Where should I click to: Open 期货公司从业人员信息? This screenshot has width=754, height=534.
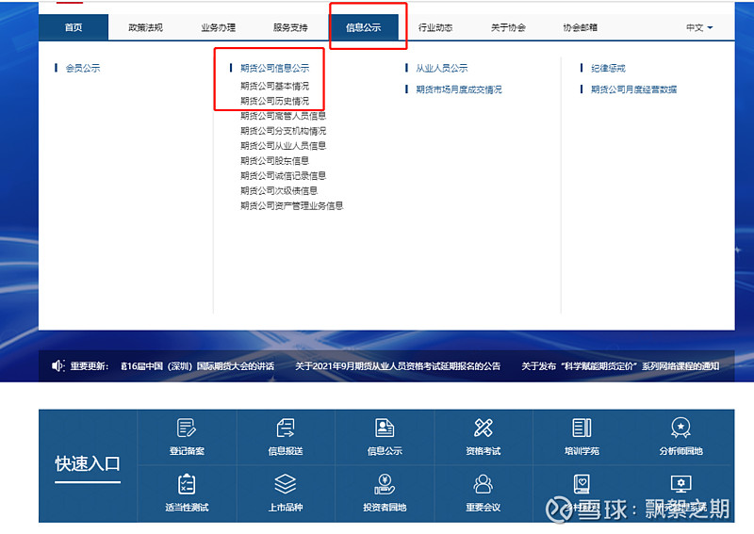(x=284, y=146)
